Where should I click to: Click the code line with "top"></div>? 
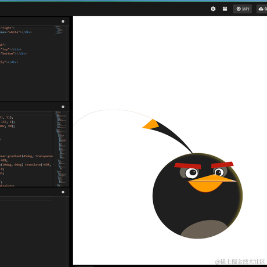[11, 49]
